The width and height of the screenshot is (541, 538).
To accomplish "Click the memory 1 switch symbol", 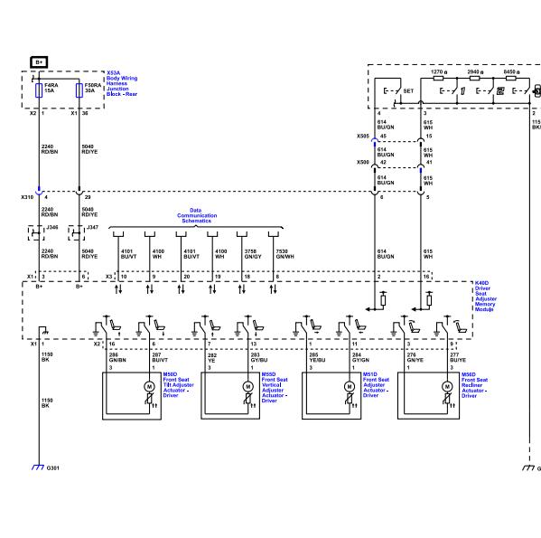I will coord(452,90).
